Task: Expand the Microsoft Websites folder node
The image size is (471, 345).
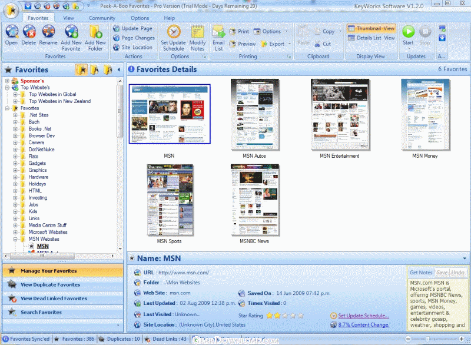Action: 15,232
